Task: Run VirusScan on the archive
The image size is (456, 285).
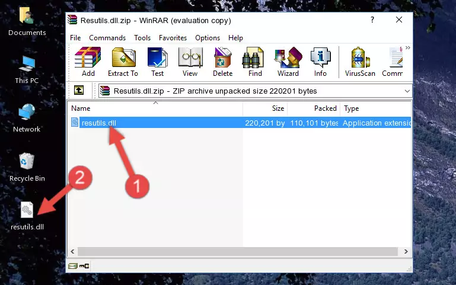Action: (360, 62)
